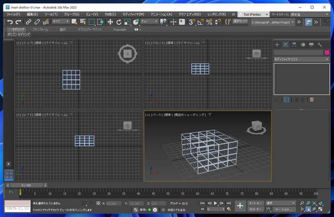Activate the Select and Move tool
Image resolution: width=334 pixels, height=217 pixels.
(110, 22)
